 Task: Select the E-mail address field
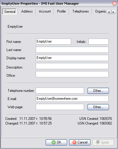(x=72, y=99)
